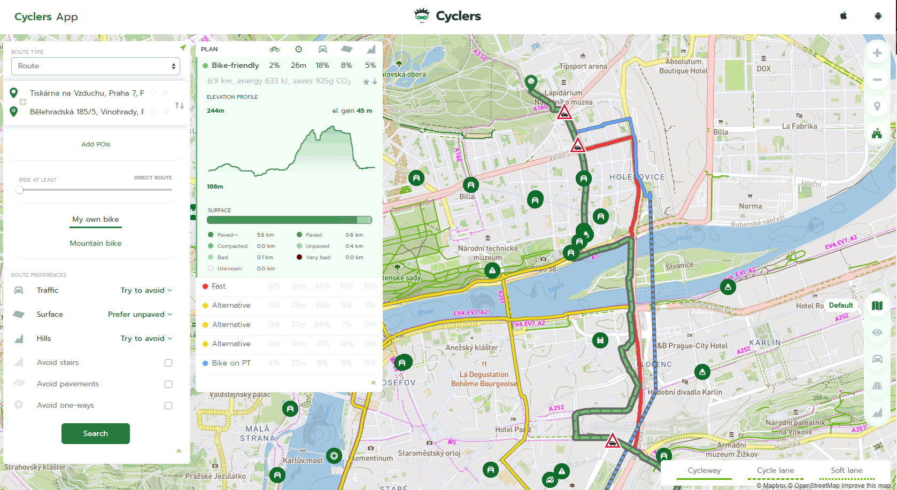
Task: Check the Avoid pavements option
Action: (168, 384)
